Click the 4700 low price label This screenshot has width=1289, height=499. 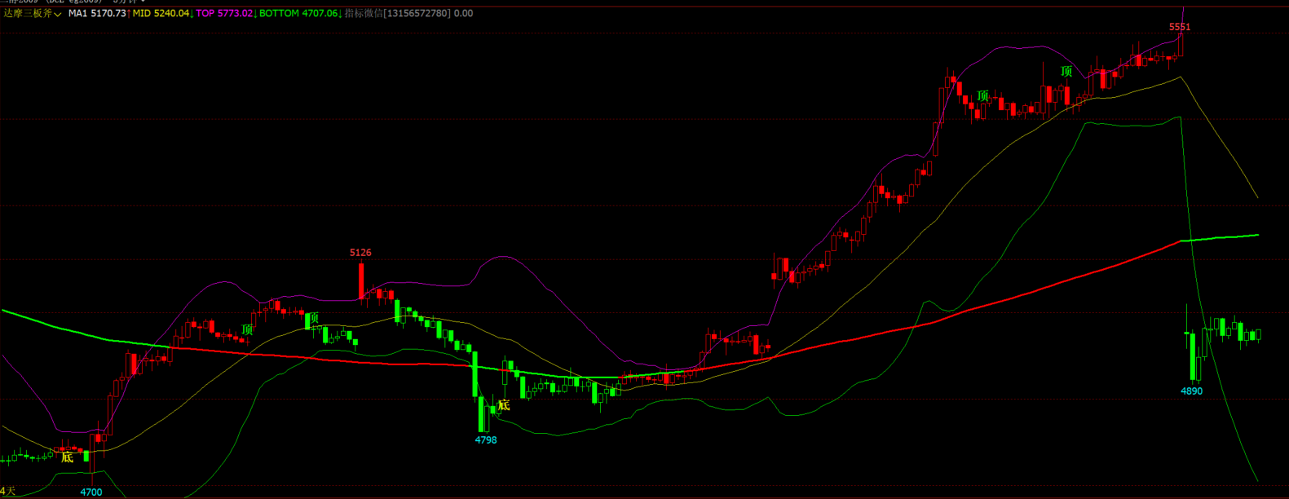[91, 492]
